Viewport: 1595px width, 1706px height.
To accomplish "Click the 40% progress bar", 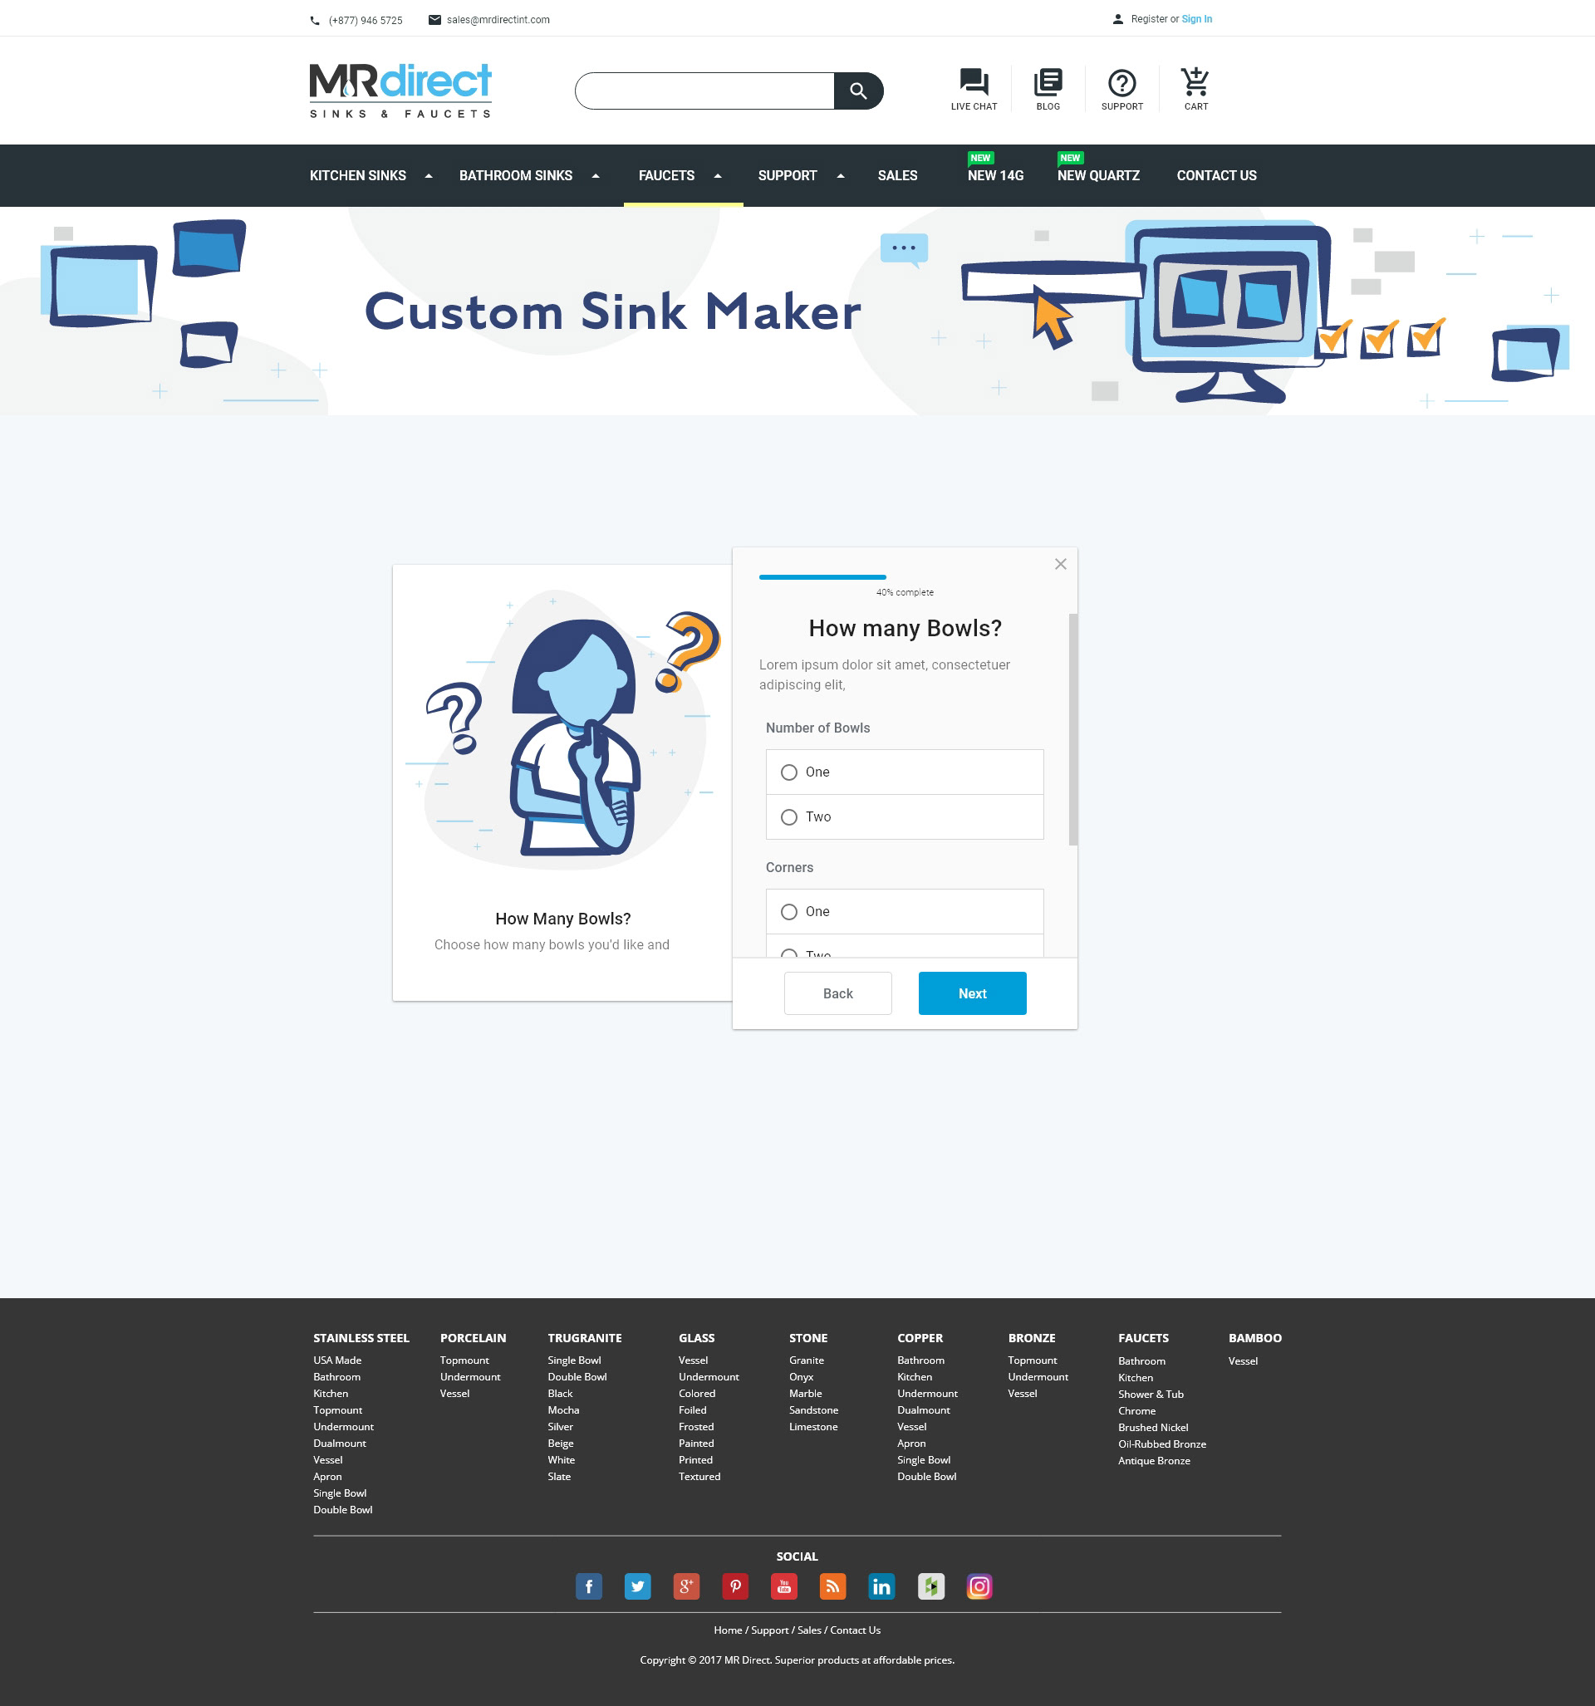I will click(x=822, y=576).
